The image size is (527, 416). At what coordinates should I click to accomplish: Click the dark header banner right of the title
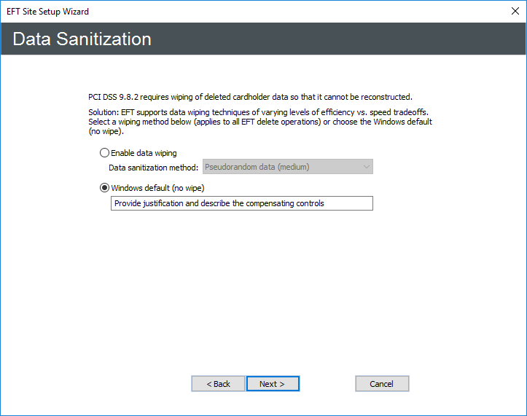click(350, 39)
